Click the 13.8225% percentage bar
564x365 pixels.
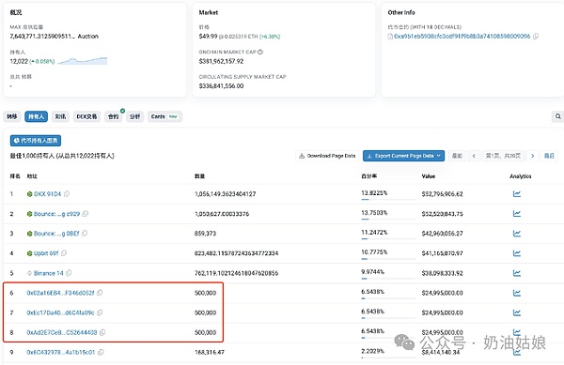(387, 199)
